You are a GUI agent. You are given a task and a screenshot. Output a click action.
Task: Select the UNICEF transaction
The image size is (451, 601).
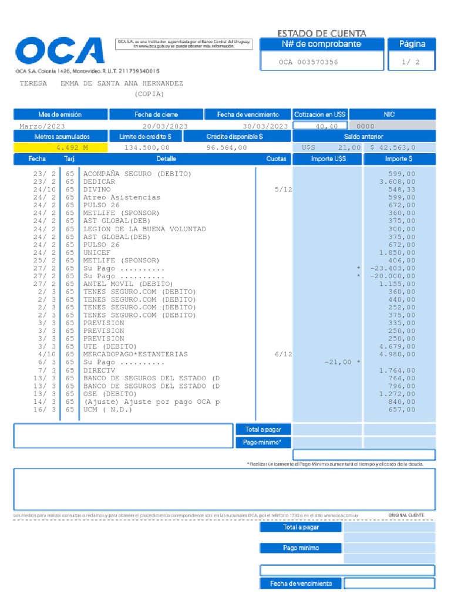[x=97, y=252]
